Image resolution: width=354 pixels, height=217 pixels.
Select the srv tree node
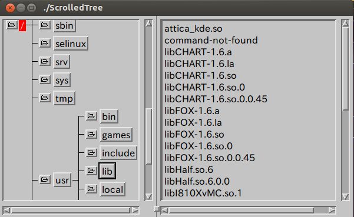pos(62,62)
